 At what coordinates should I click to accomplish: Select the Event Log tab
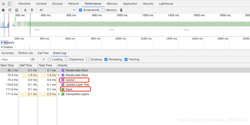(60, 53)
